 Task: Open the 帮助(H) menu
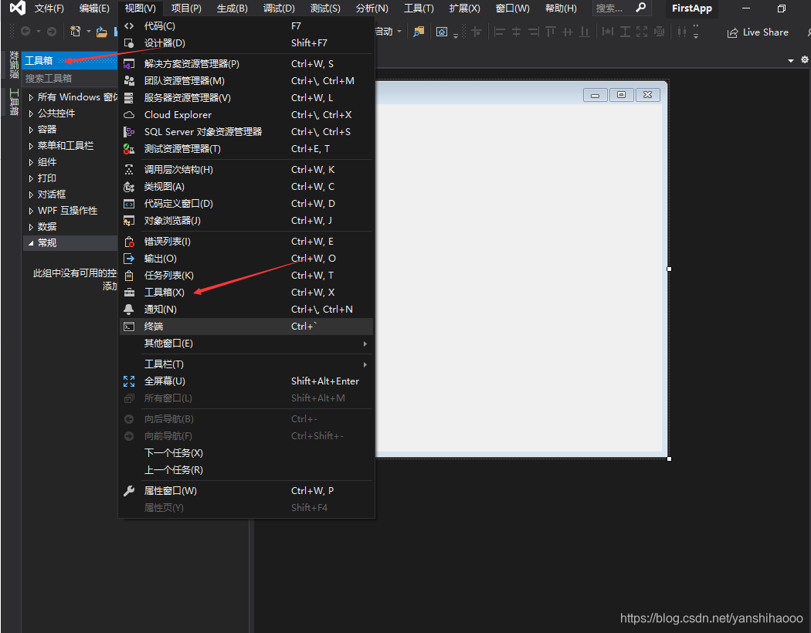point(561,8)
